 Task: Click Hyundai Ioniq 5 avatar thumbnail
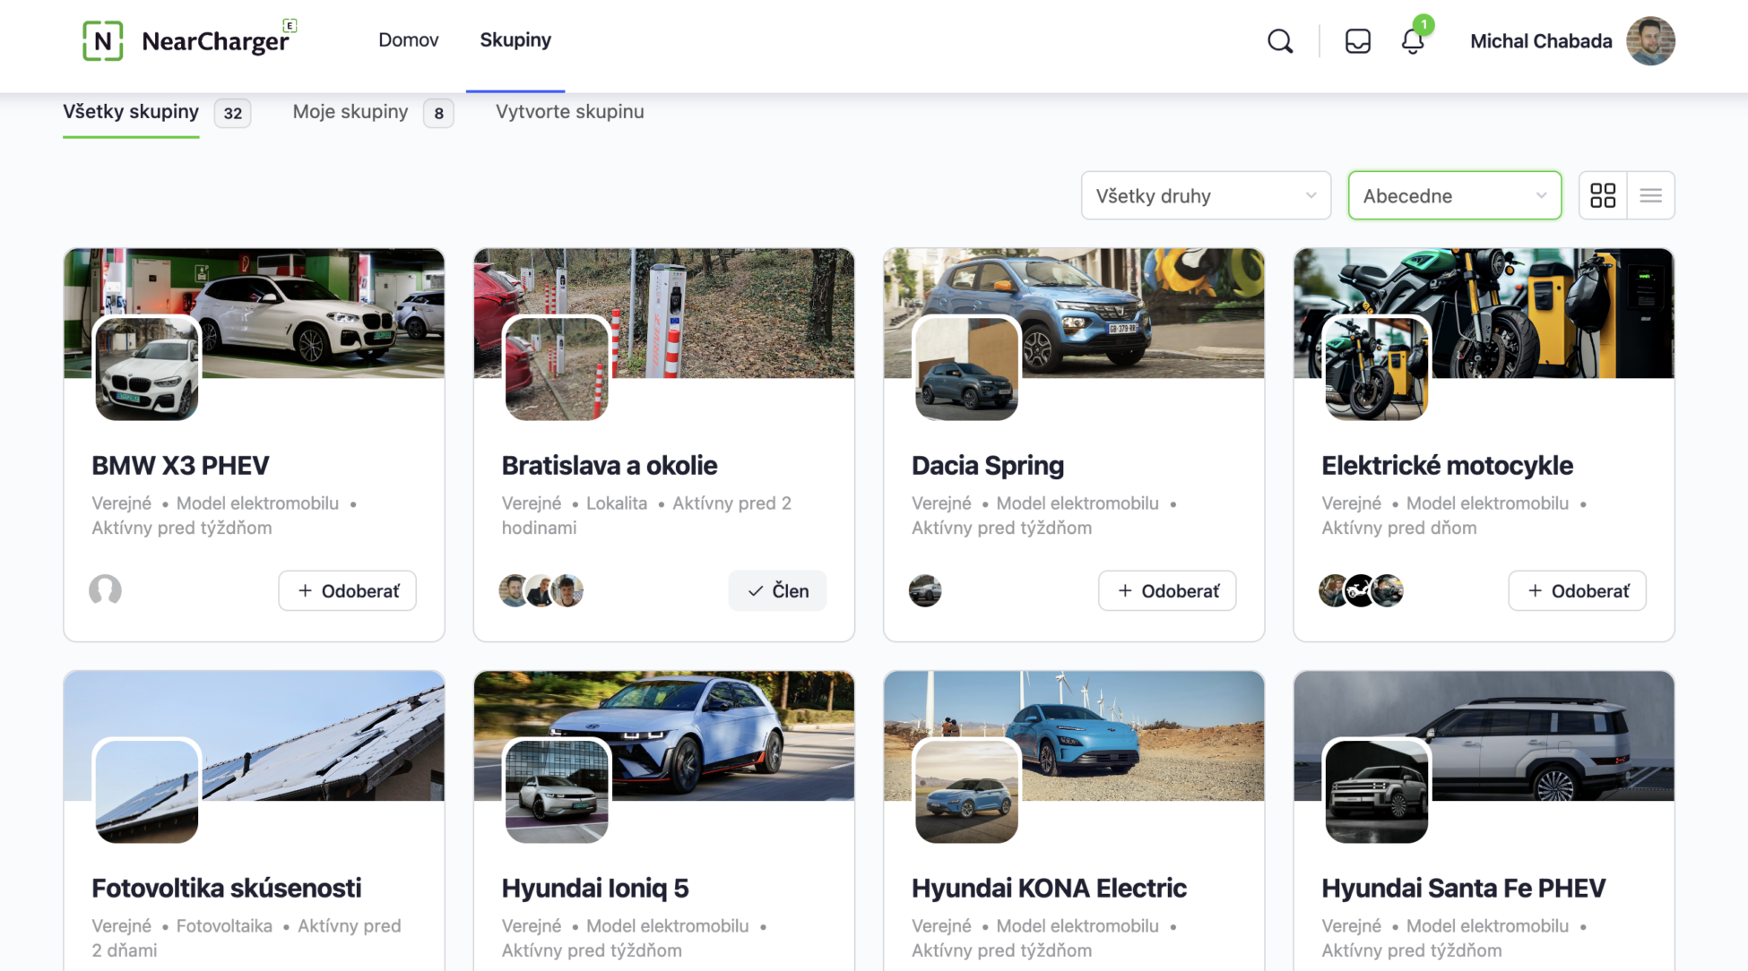coord(557,791)
